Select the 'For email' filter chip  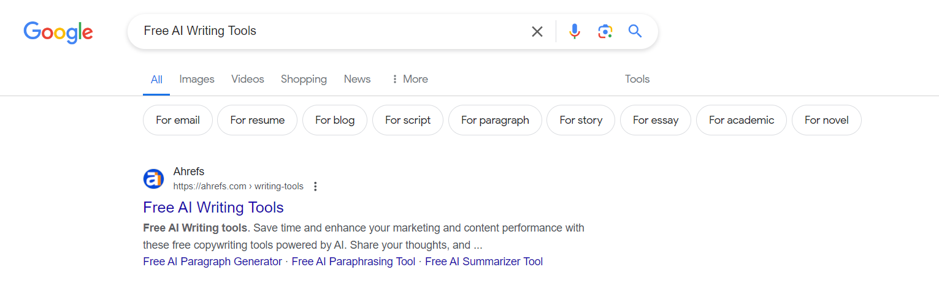pyautogui.click(x=178, y=120)
